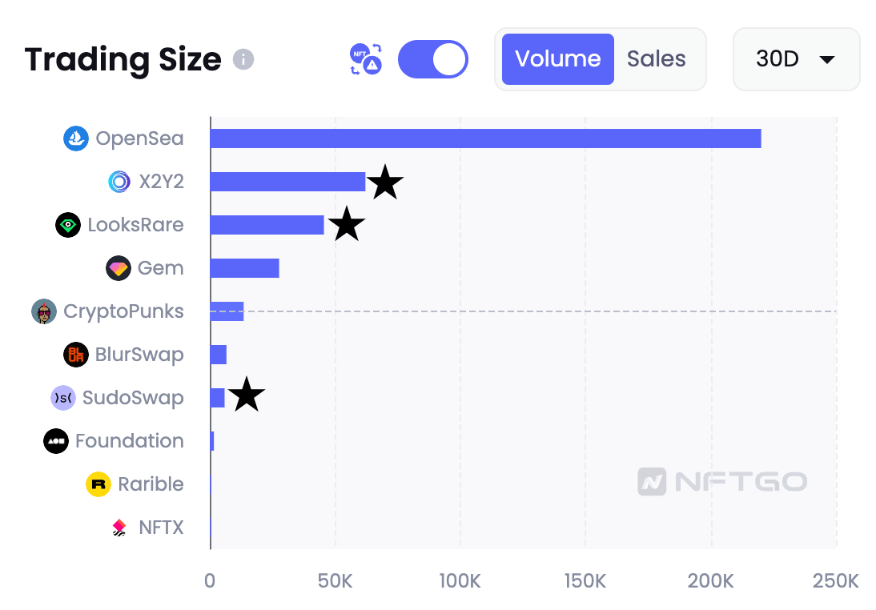Click the NFTX logo icon
The image size is (876, 610).
119,528
